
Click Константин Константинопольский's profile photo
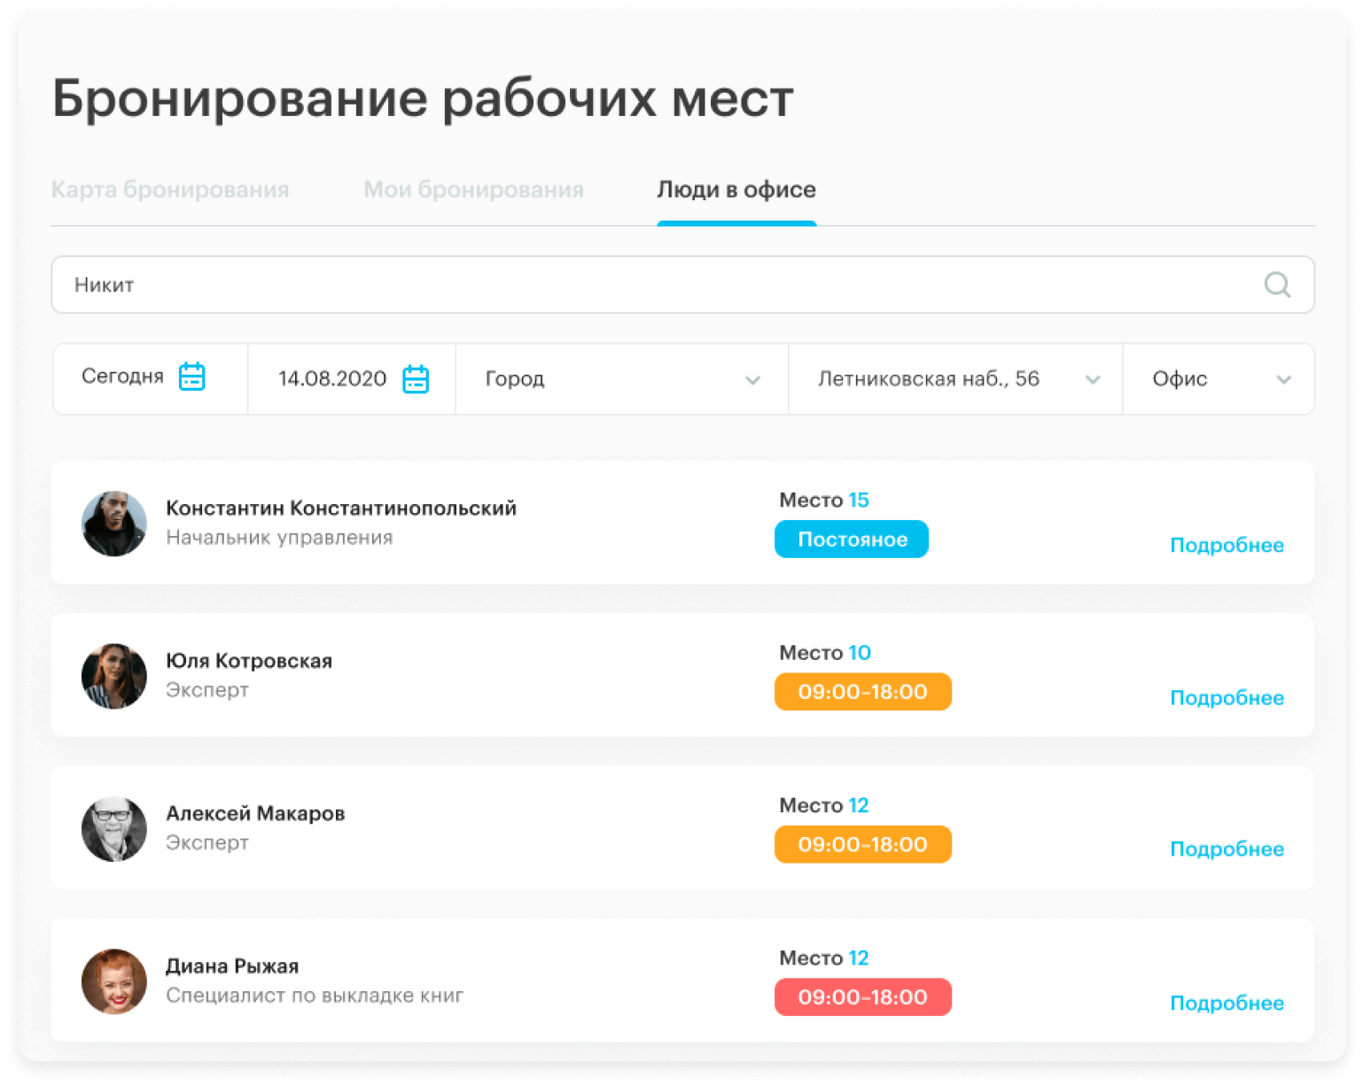point(113,523)
